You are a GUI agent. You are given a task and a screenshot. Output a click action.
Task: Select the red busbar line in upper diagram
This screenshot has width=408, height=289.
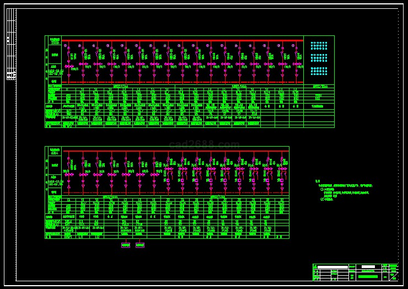182,40
